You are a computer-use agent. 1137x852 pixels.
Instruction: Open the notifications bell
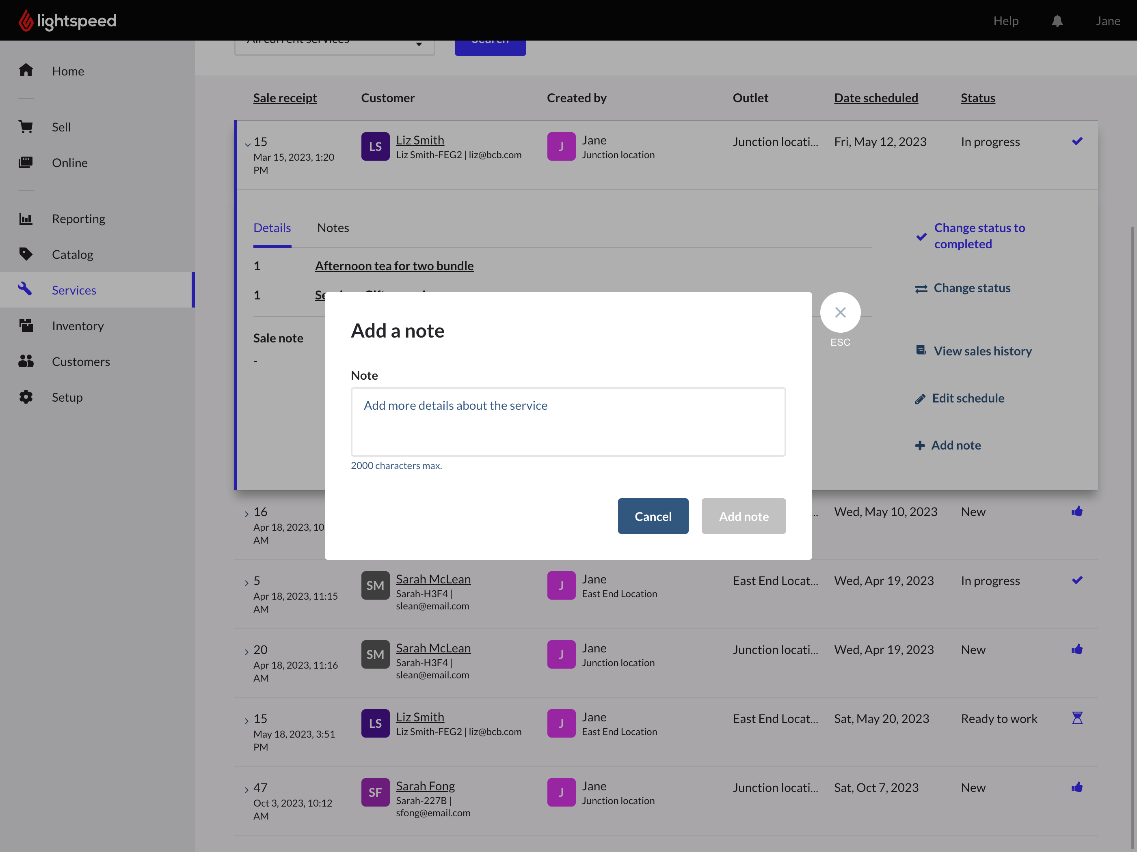pyautogui.click(x=1057, y=21)
